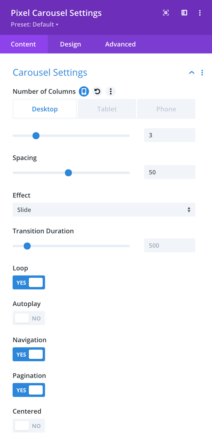Open the header three-dot options menu
212x445 pixels.
point(200,13)
